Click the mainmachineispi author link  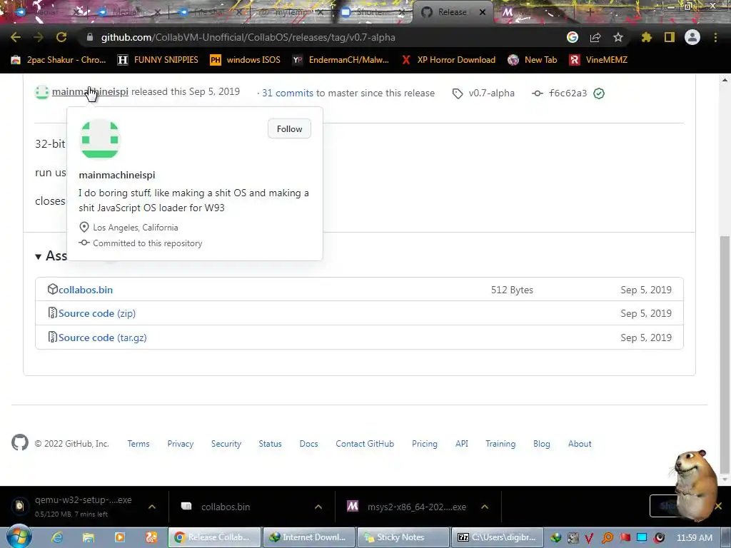point(90,92)
